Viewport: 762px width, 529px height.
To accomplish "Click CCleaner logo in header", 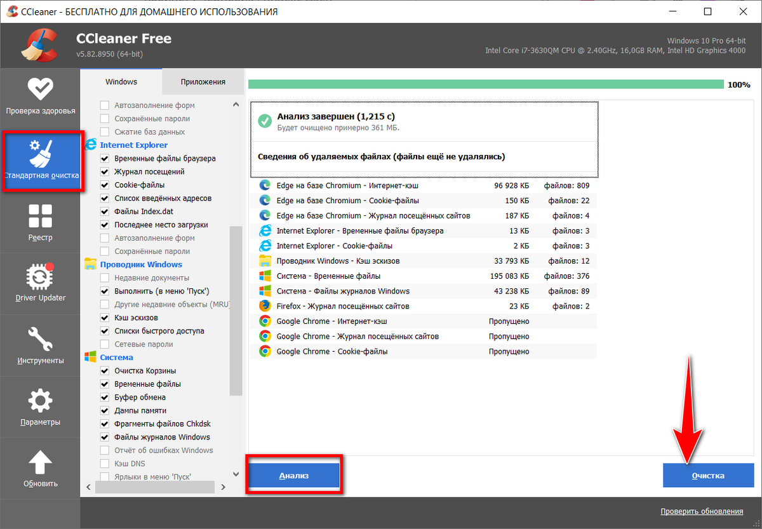I will pos(39,44).
